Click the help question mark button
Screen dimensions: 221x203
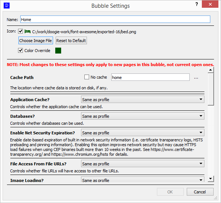(x=197, y=4)
